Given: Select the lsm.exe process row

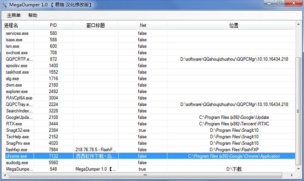Looking at the screenshot, I should click(149, 46).
